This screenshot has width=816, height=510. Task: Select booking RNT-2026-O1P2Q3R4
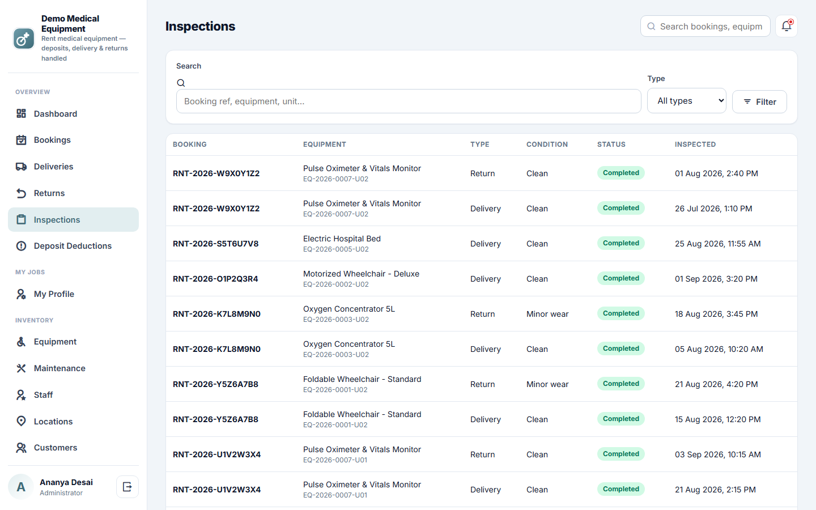point(215,279)
